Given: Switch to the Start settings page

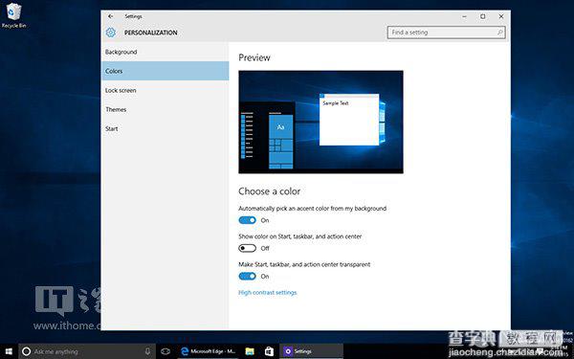Looking at the screenshot, I should coord(166,128).
